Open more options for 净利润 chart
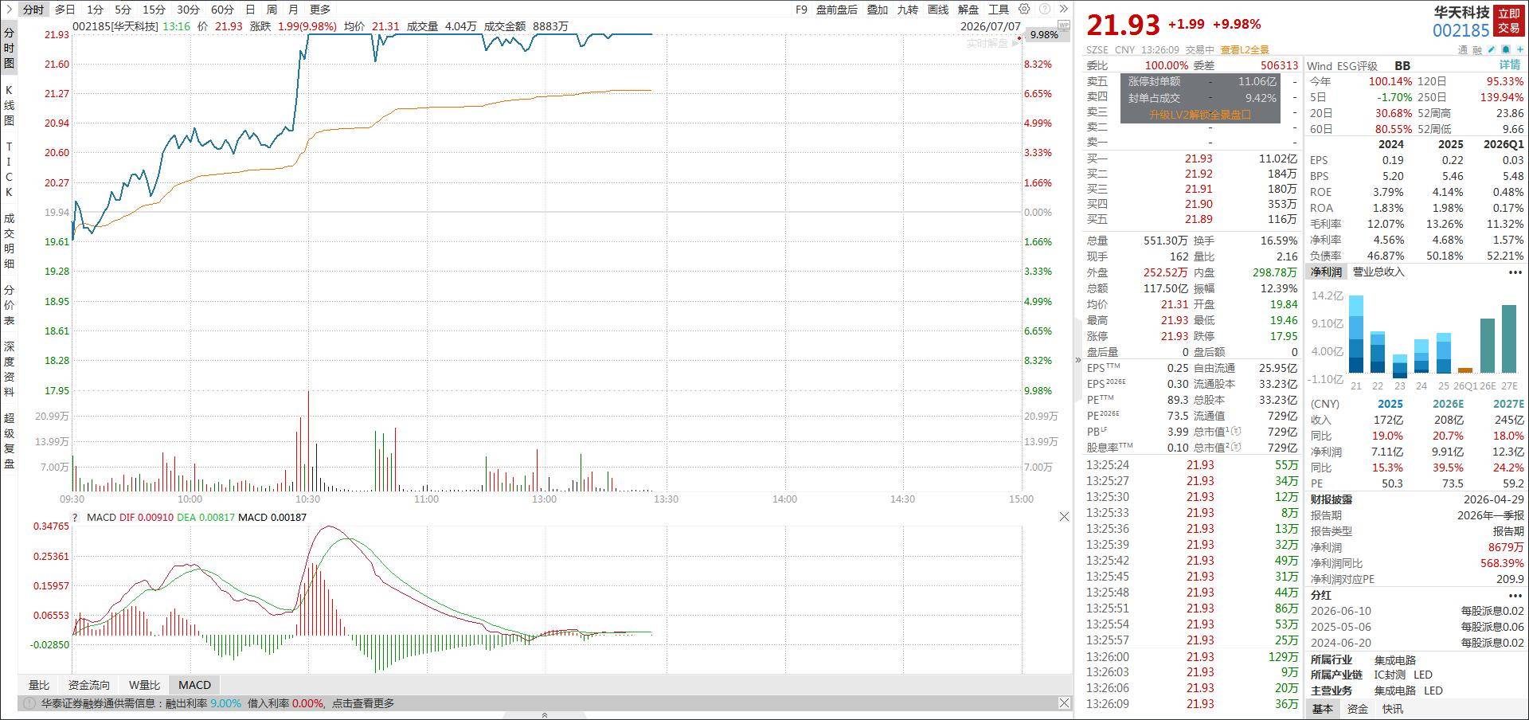This screenshot has width=1529, height=720. point(1515,272)
